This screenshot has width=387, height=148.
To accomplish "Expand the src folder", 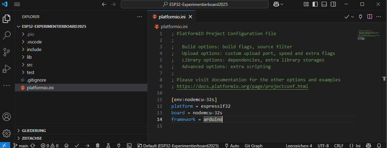I will [30, 65].
